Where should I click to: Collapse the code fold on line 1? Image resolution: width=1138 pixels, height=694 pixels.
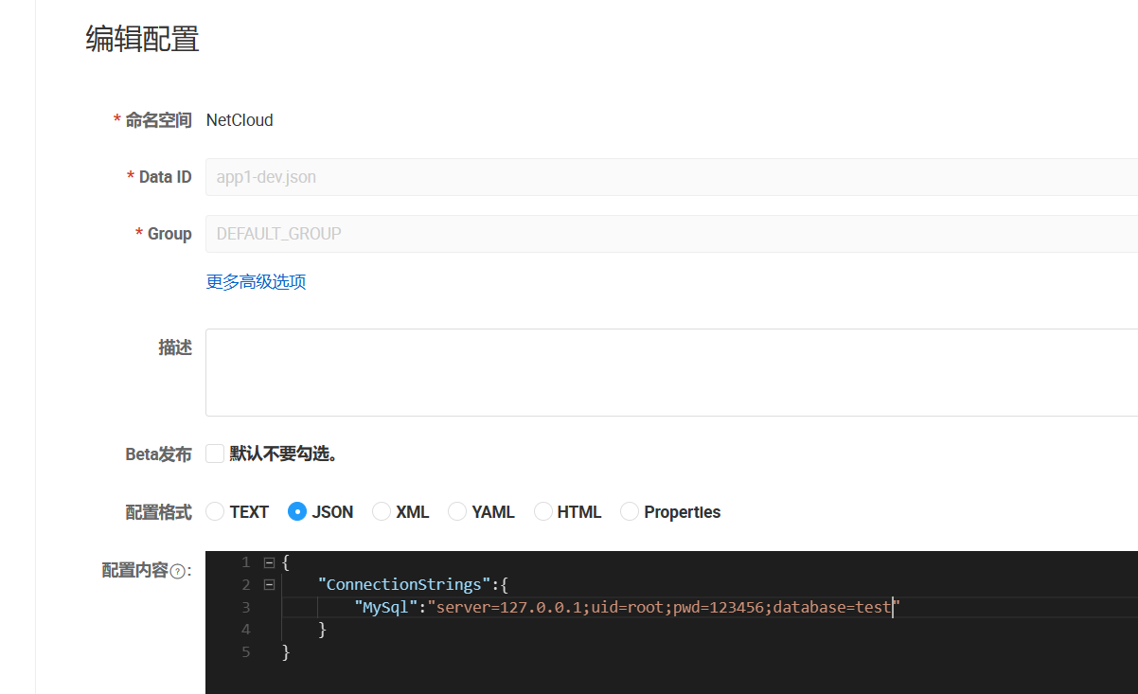269,562
